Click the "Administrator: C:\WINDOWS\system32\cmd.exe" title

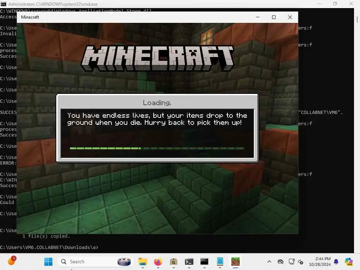[x=53, y=4]
